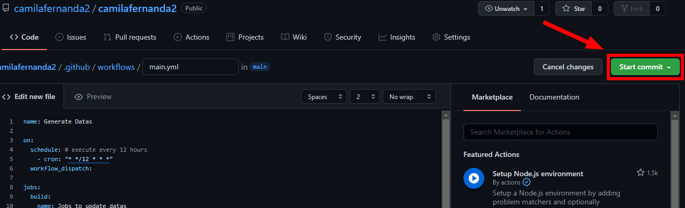Open the Start commit dropdown
This screenshot has width=685, height=208.
pyautogui.click(x=645, y=67)
